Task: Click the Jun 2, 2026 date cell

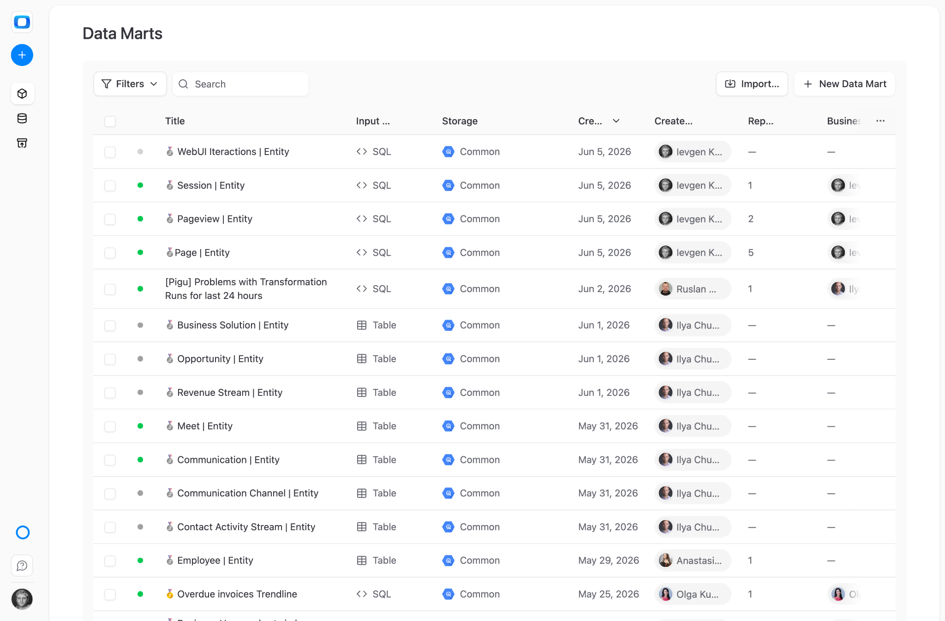Action: 604,289
